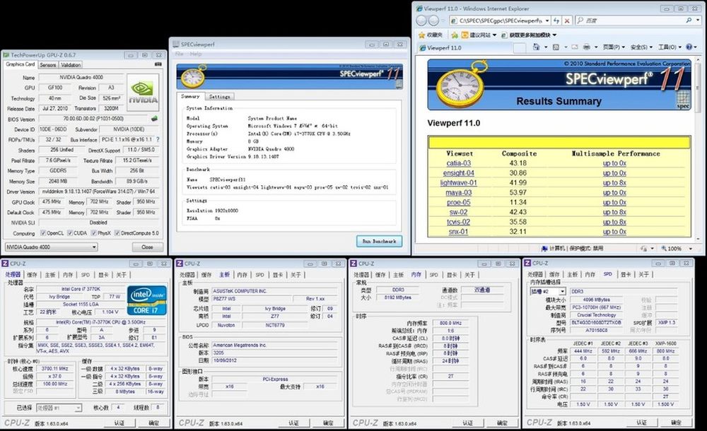The width and height of the screenshot is (707, 431).
Task: Click 'up to 8x' link in sw-02 row
Action: click(x=614, y=212)
